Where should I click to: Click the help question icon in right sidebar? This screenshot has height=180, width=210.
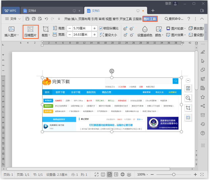[x=203, y=133]
